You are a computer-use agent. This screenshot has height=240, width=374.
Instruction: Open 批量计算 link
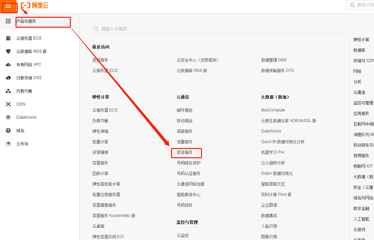(x=100, y=142)
